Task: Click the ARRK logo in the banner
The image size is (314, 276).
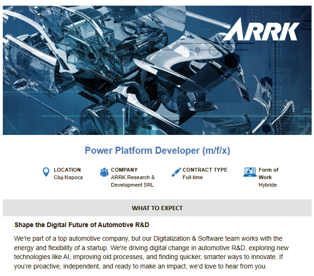Action: coord(261,30)
